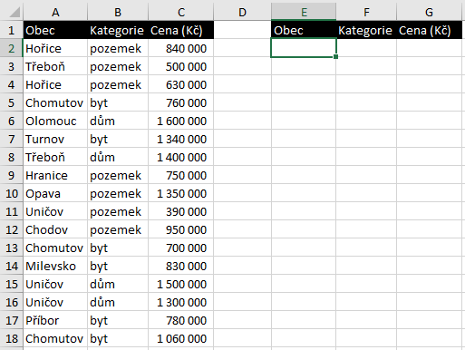Screen dimensions: 465x350
Task: Select column B header
Action: tap(118, 12)
